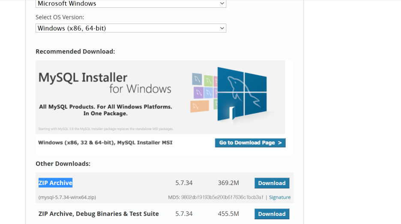The height and width of the screenshot is (224, 401).
Task: Click the 369.2M file size value
Action: click(x=228, y=183)
